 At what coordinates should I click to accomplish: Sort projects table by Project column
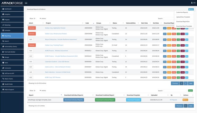64,23
